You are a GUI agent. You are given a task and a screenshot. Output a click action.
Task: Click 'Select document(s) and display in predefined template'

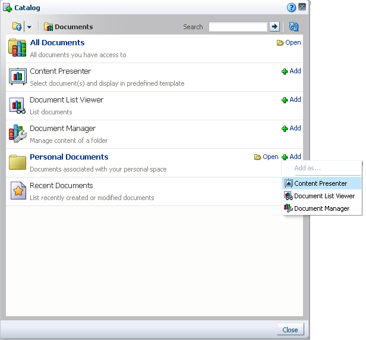click(x=107, y=83)
